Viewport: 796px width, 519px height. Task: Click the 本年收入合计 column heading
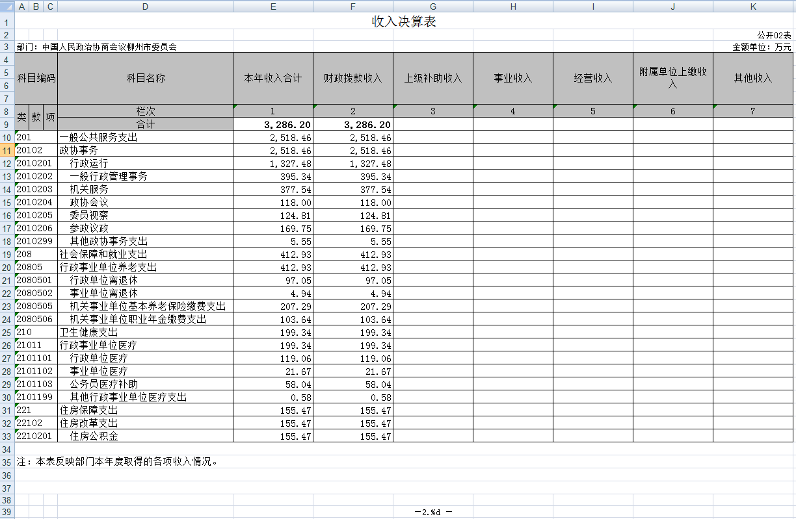coord(273,78)
